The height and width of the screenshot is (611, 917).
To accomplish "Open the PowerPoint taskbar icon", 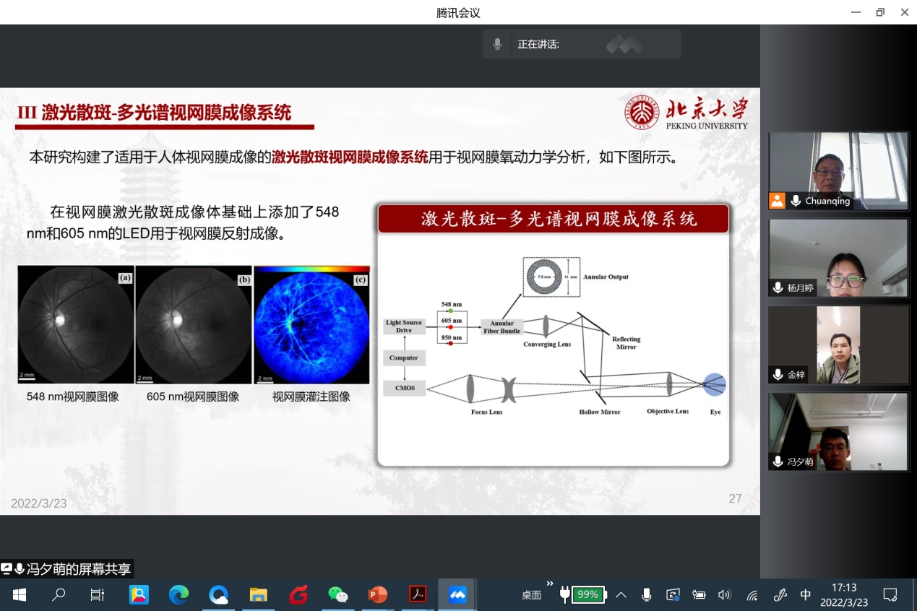I will [x=377, y=594].
